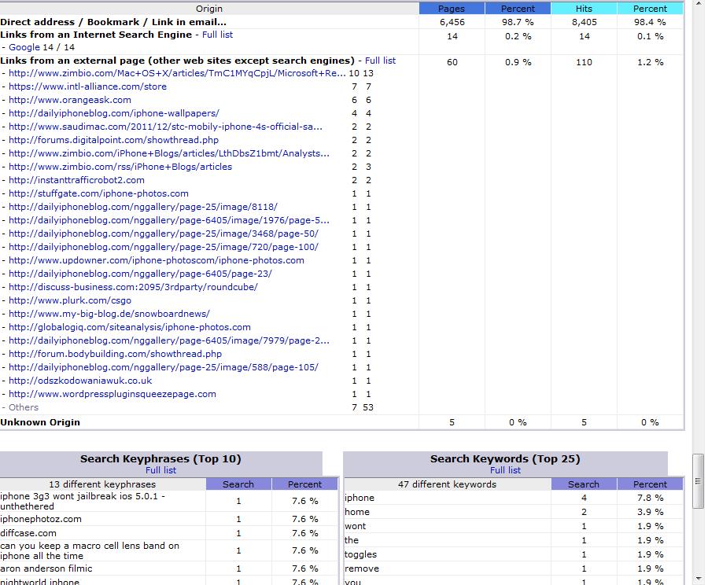Screen dimensions: 708x585
Task: Click the Pages column header
Action: click(452, 9)
